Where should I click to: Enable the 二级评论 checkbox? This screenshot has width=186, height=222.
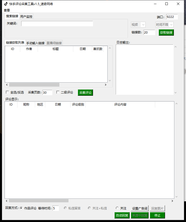[x=58, y=92]
